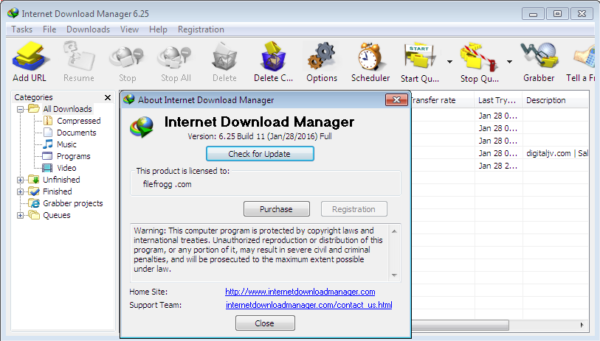Click warning text scroll-down arrow
Image resolution: width=600 pixels, height=341 pixels.
[x=395, y=275]
